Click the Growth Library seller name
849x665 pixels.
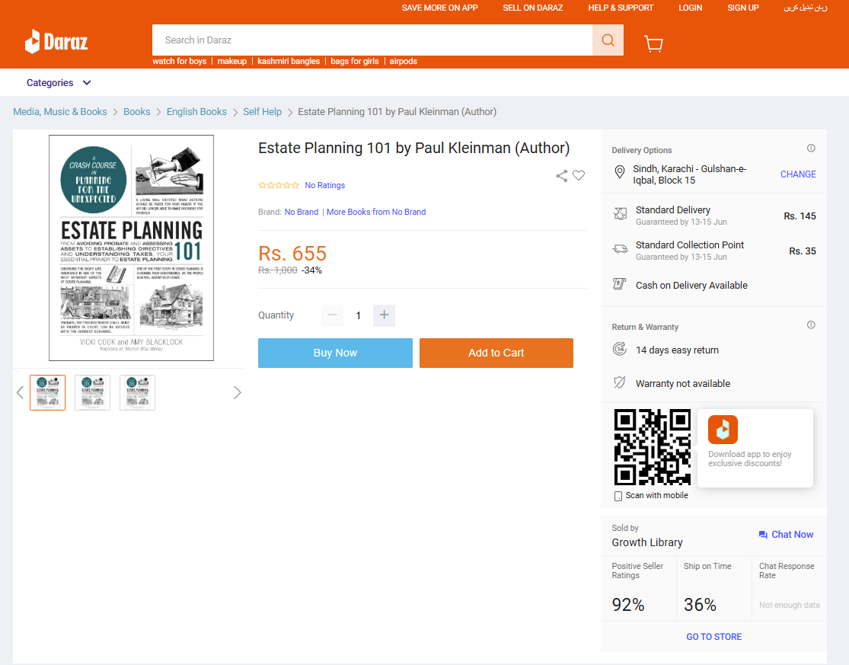pyautogui.click(x=647, y=542)
